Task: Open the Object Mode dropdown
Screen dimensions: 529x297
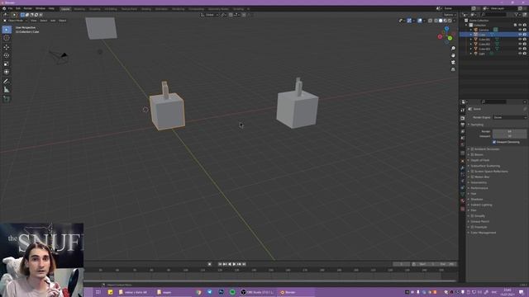Action: point(16,21)
